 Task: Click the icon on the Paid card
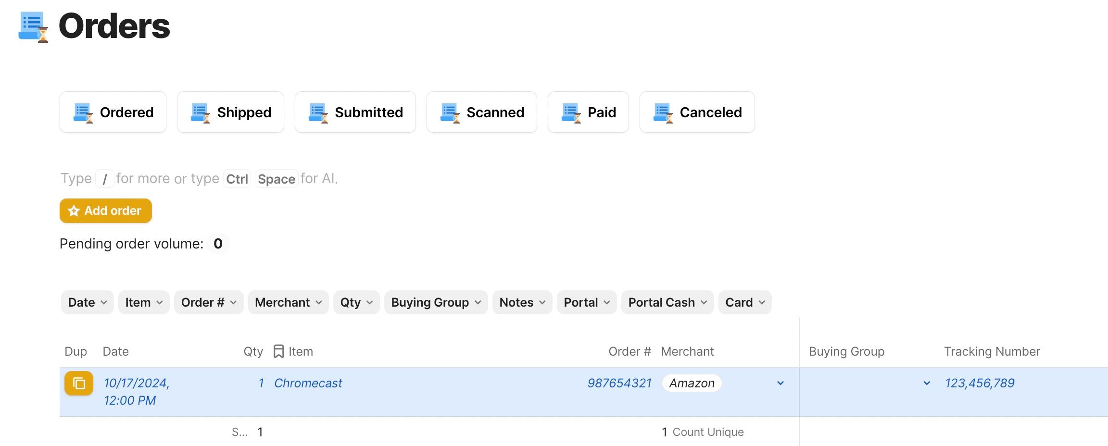coord(571,113)
